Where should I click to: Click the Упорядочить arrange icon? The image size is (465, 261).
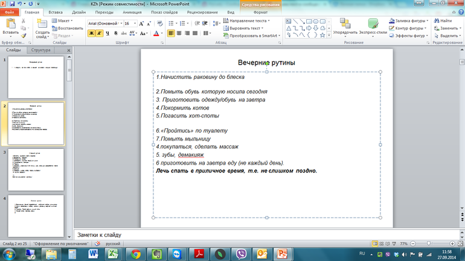(x=344, y=26)
